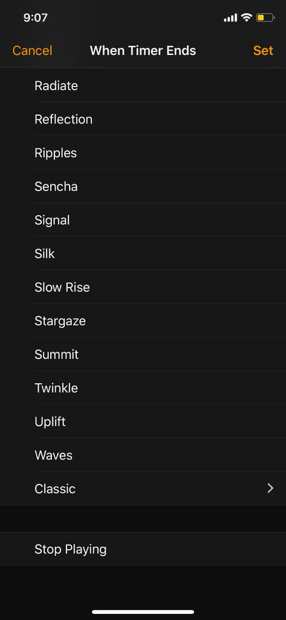Open the Classic sounds submenu row
This screenshot has width=286, height=620.
click(x=143, y=489)
